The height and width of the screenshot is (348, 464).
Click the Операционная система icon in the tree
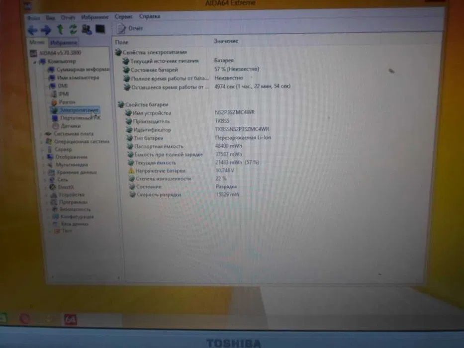pyautogui.click(x=49, y=142)
